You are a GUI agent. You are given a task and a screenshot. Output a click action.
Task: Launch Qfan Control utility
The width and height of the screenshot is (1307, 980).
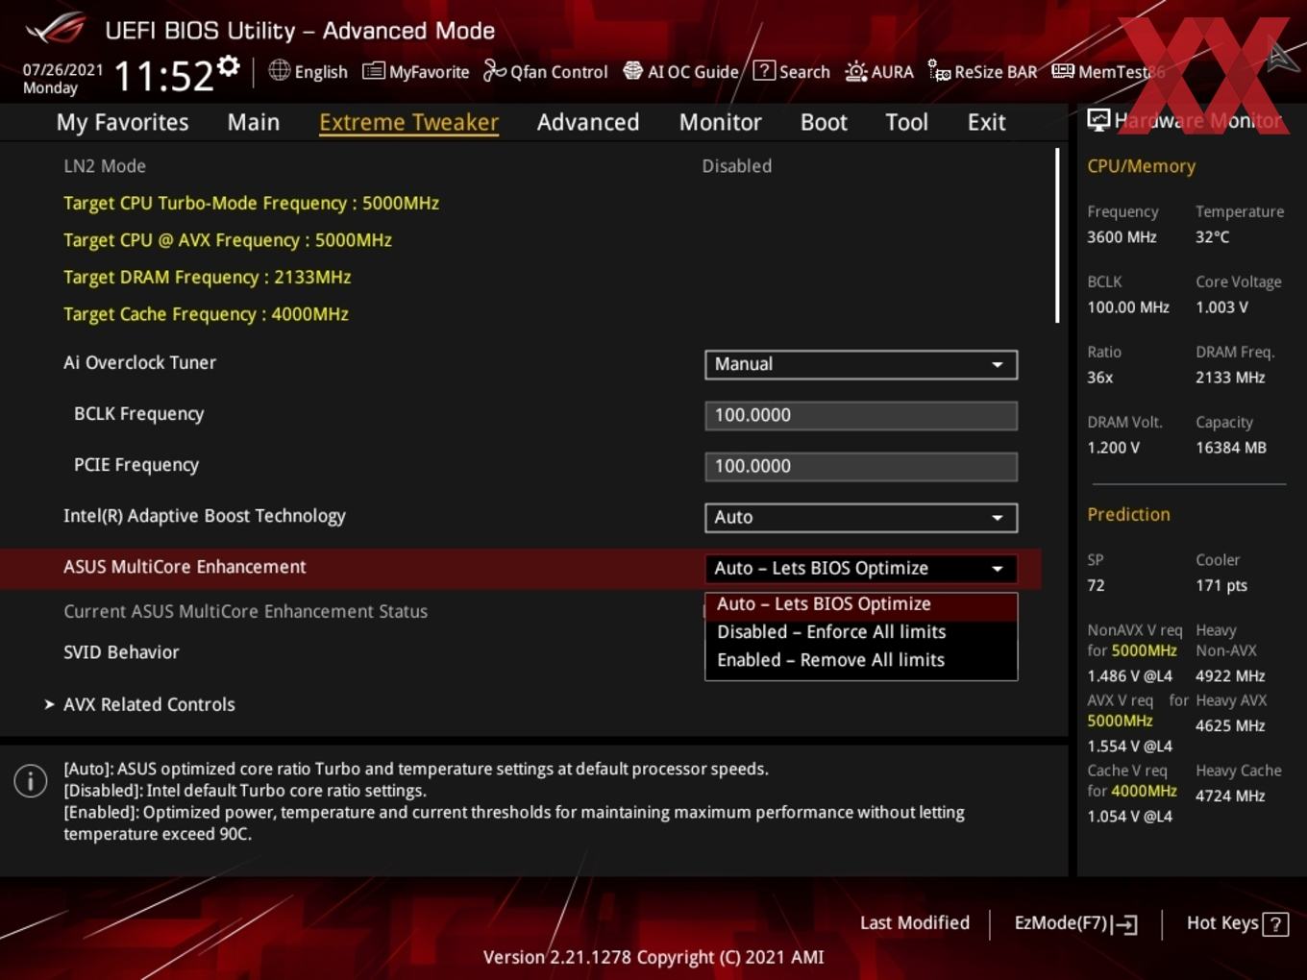point(546,71)
